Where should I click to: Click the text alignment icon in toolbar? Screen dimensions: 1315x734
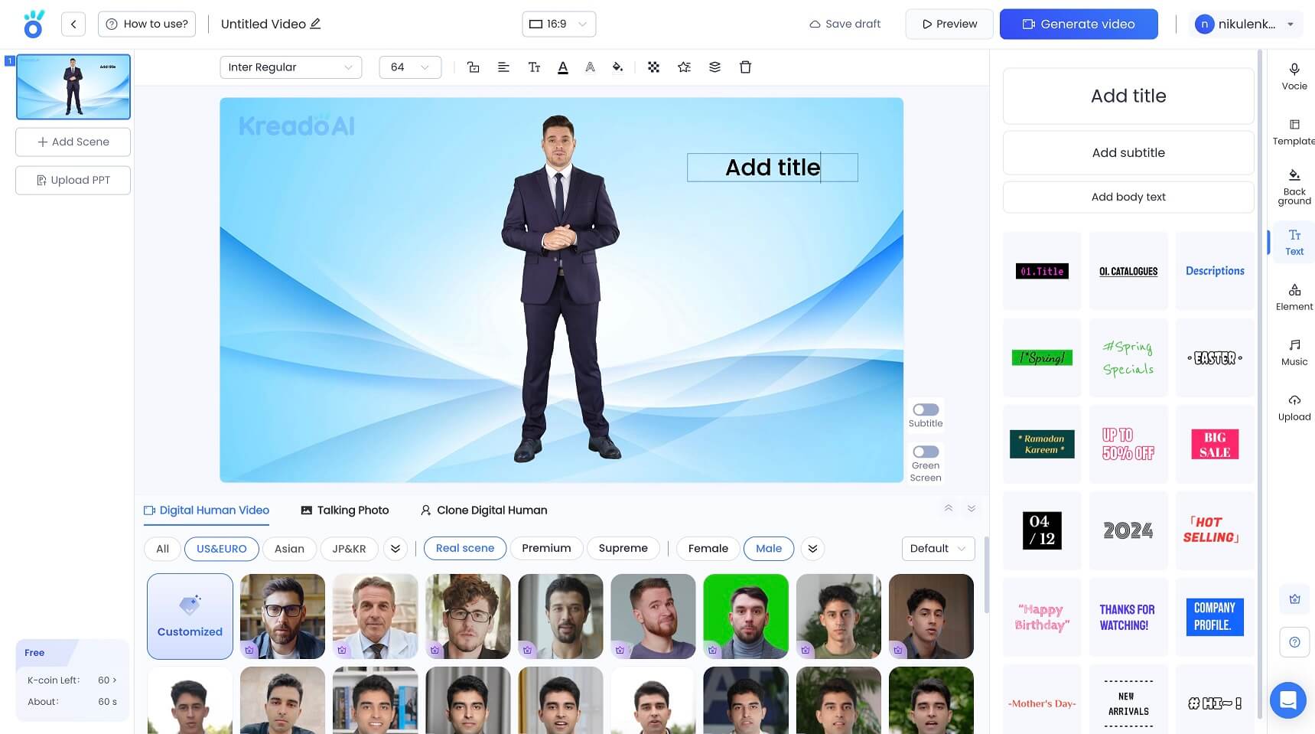coord(503,67)
